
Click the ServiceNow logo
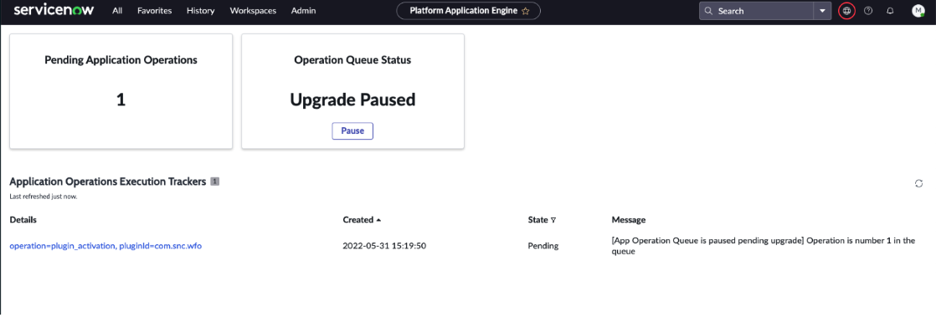click(54, 10)
